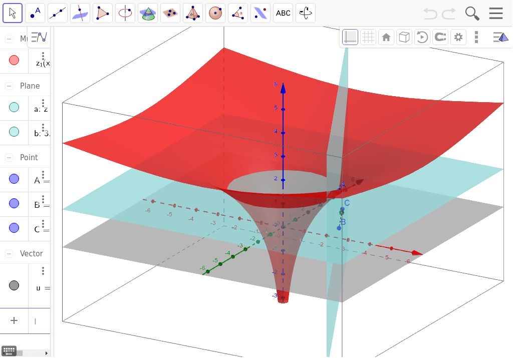The image size is (513, 358).
Task: Select the ABC Text tool
Action: pos(284,13)
